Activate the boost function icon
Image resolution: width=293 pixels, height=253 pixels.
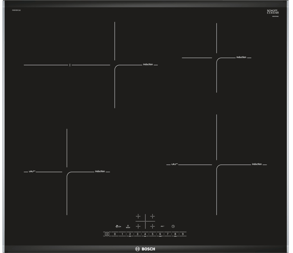[x=128, y=226]
